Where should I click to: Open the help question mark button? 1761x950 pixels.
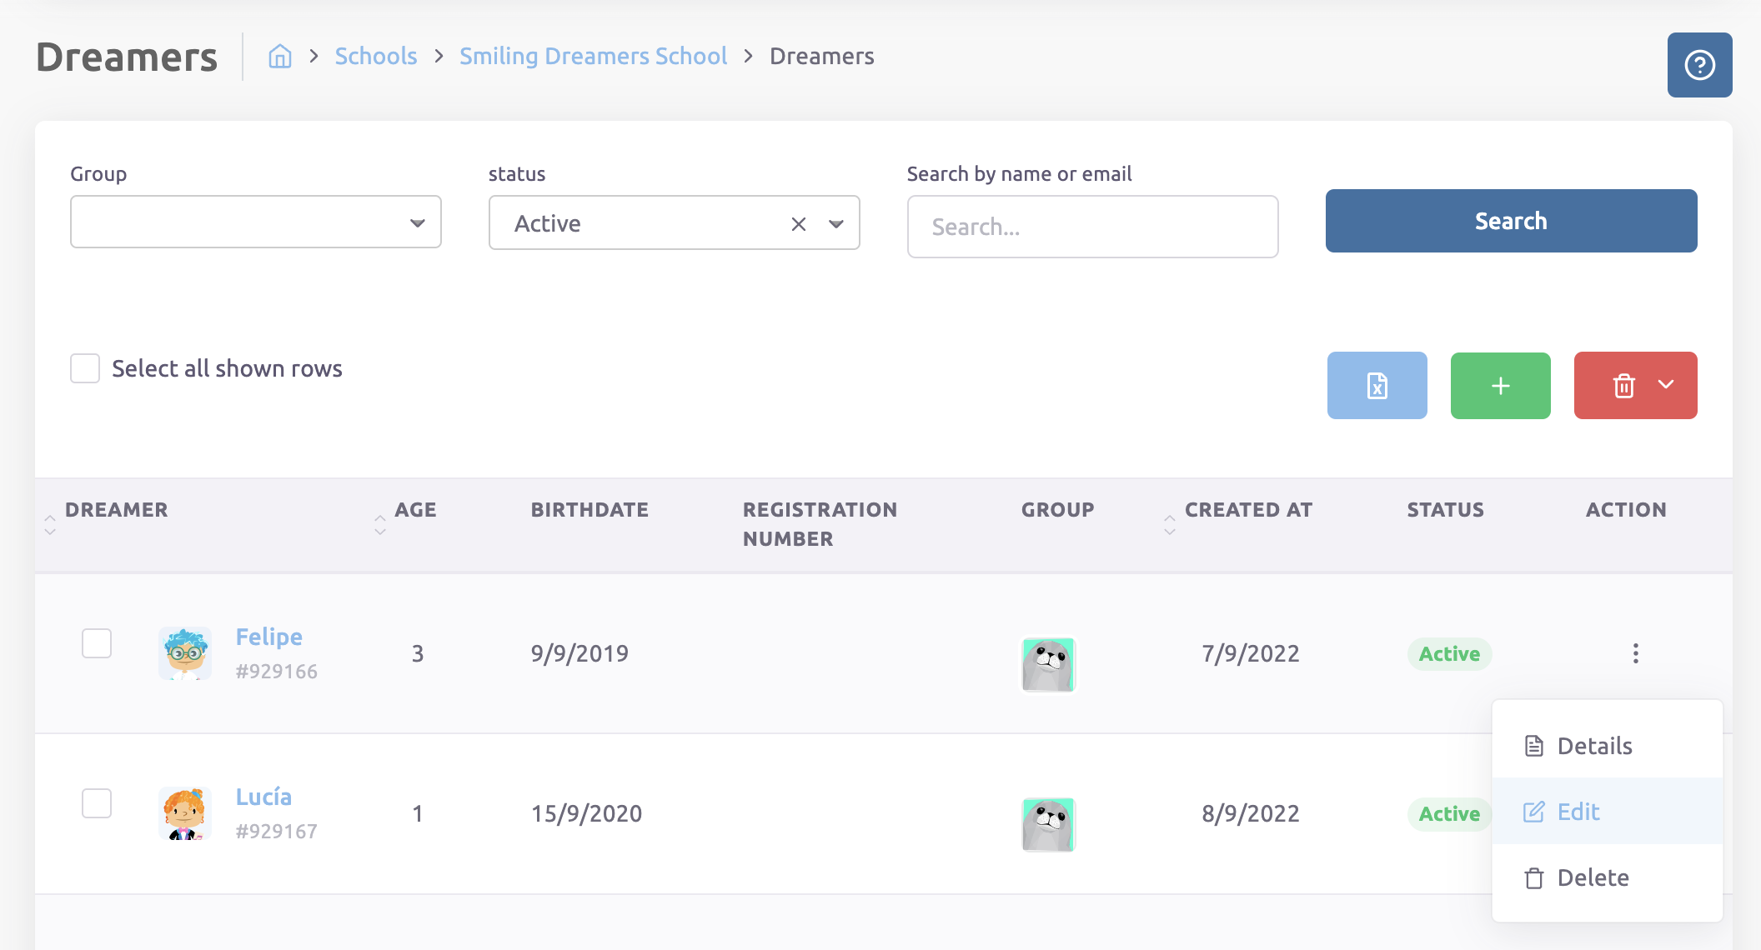point(1699,65)
